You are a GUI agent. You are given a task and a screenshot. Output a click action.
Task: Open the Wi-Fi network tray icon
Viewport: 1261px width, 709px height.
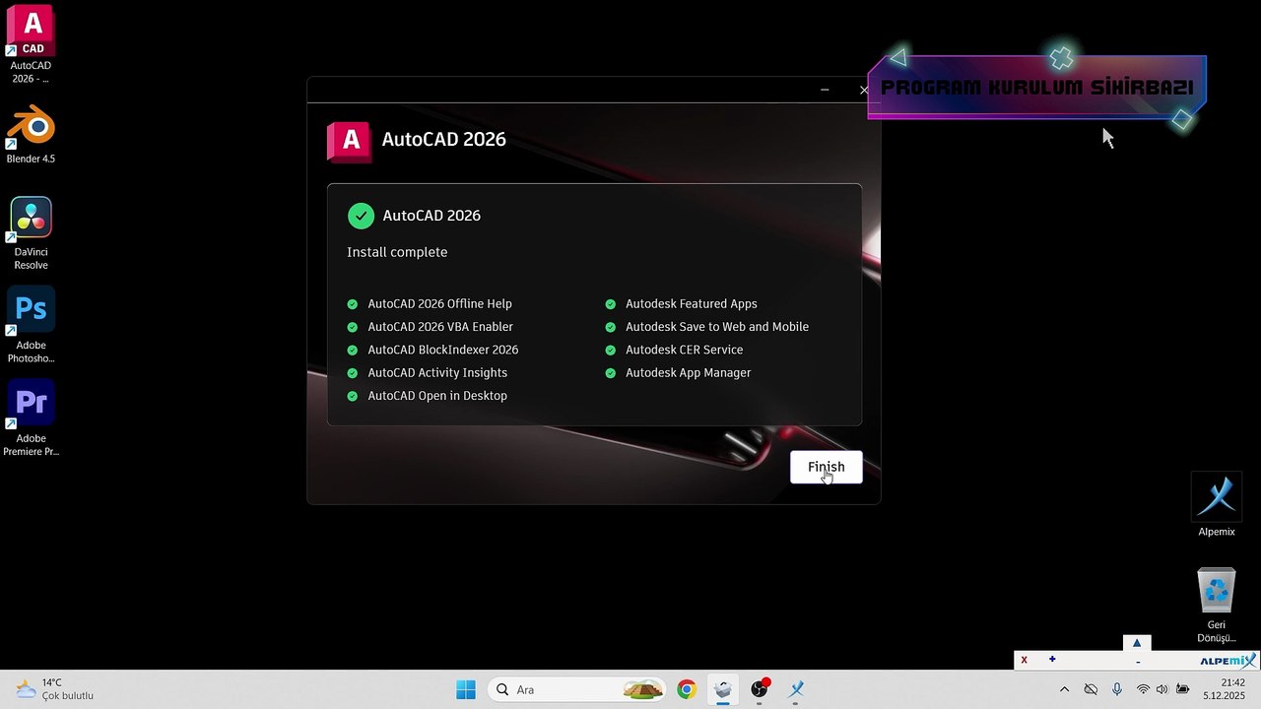click(1143, 689)
